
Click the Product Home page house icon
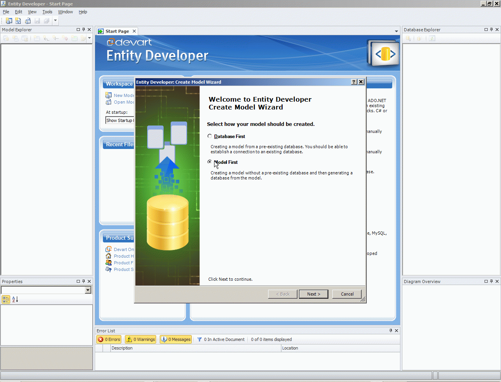(108, 256)
